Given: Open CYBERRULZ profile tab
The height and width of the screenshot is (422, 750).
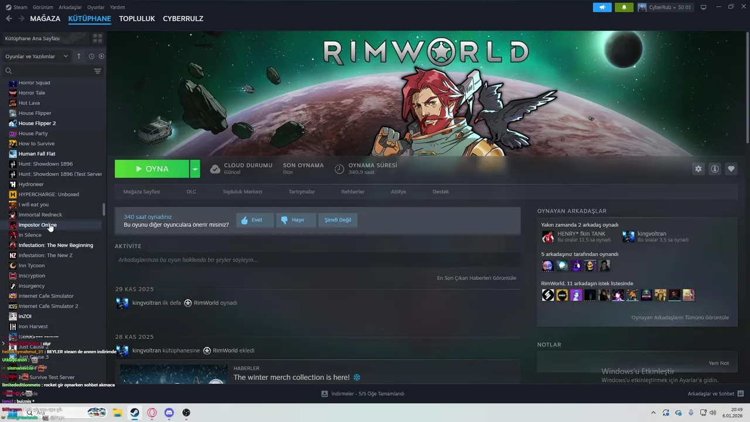Looking at the screenshot, I should pyautogui.click(x=183, y=19).
